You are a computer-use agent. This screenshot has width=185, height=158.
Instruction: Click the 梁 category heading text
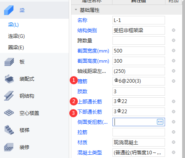pos(22,10)
